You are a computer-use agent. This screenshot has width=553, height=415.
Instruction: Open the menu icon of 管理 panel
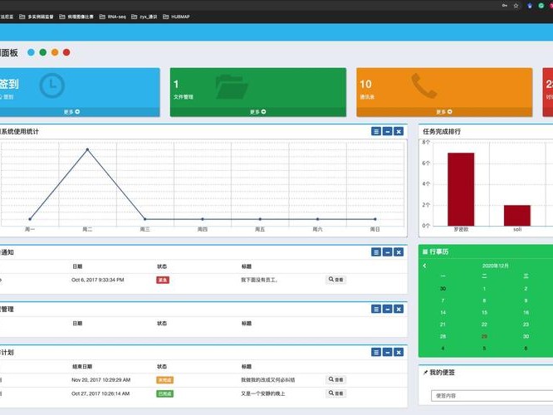376,310
